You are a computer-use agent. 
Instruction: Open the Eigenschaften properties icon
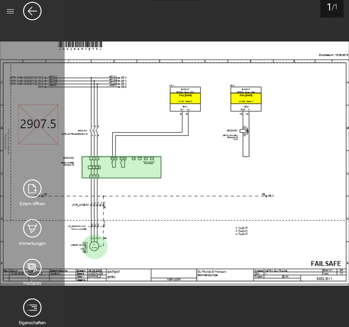point(32,307)
